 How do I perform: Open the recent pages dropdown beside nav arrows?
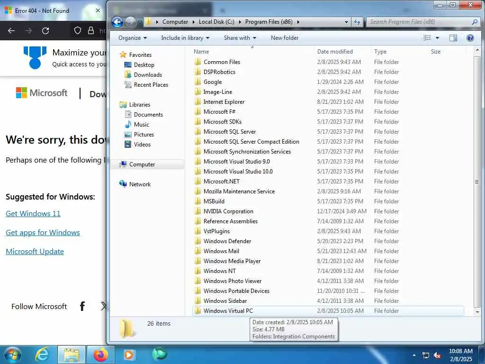point(140,22)
